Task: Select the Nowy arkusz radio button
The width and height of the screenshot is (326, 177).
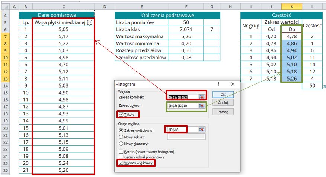Action: [121, 137]
